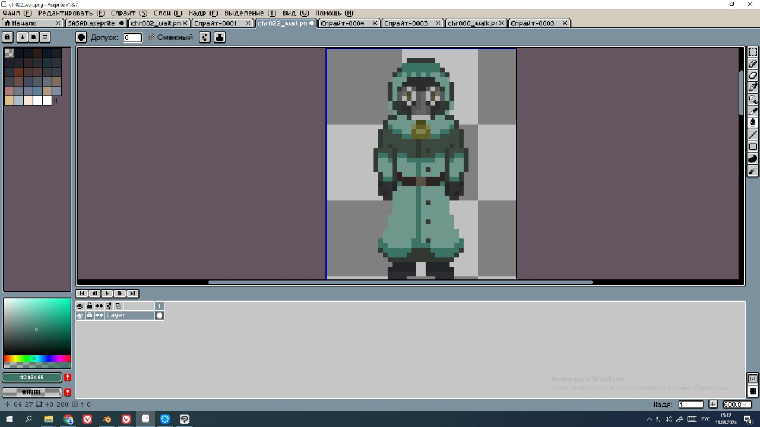
Task: Select the Pencil tool
Action: click(753, 64)
